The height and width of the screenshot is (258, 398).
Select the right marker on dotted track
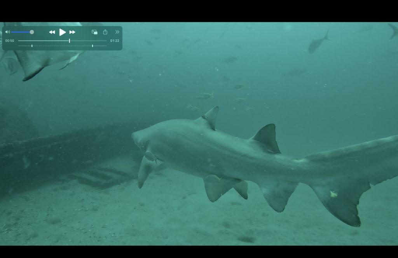(92, 46)
